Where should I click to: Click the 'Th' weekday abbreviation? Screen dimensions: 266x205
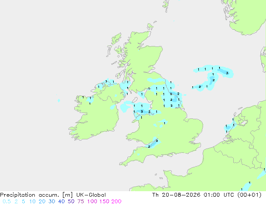[x=155, y=195]
